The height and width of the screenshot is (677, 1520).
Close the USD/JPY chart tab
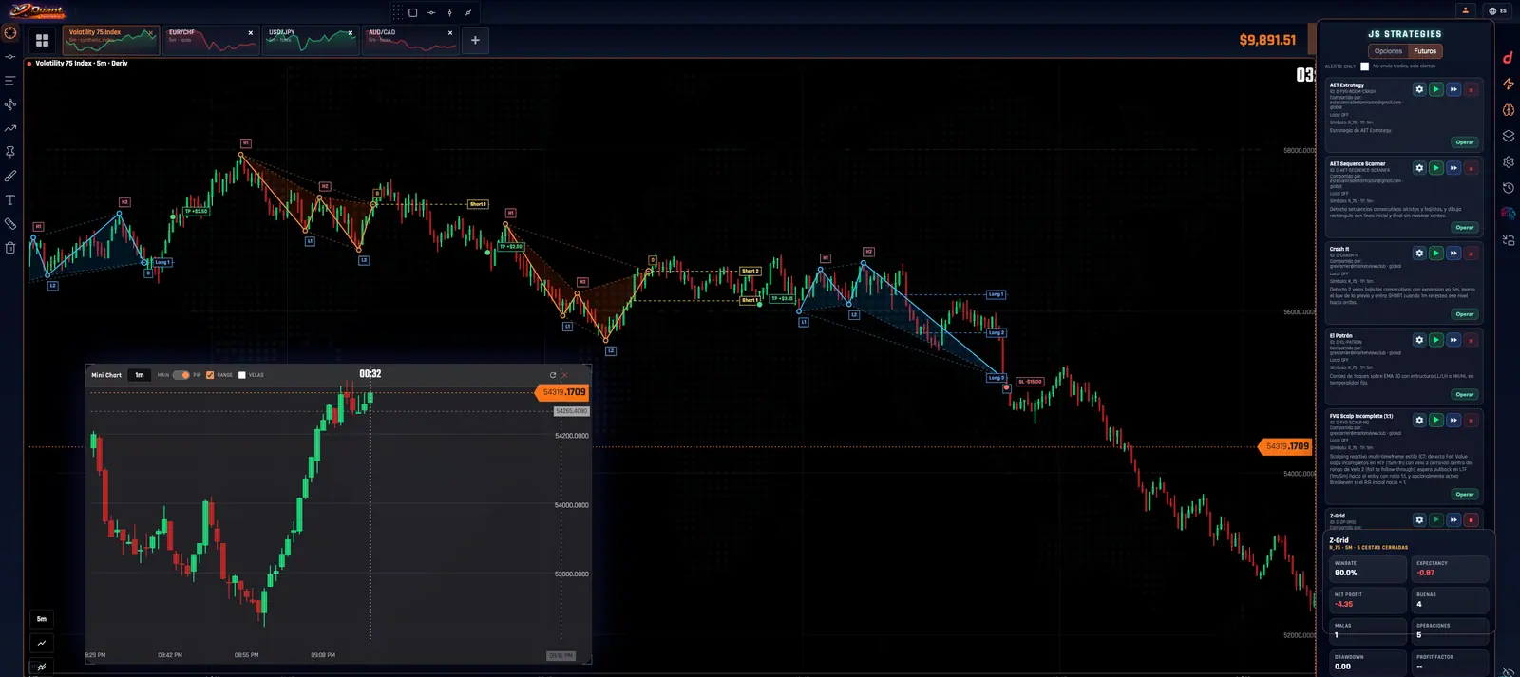351,32
